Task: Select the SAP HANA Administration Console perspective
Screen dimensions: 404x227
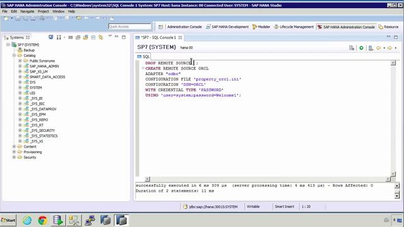Action: (x=347, y=26)
